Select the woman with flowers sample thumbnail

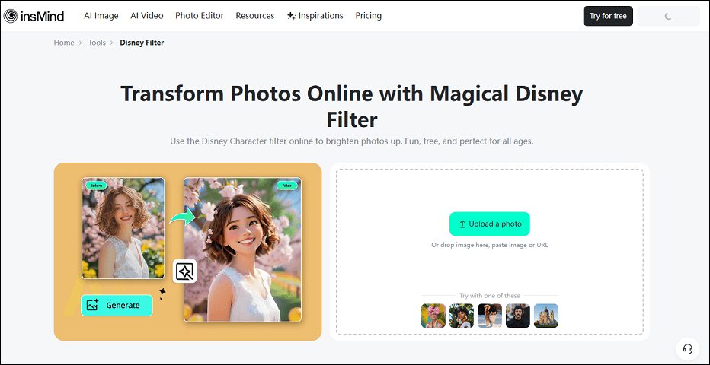tap(433, 316)
